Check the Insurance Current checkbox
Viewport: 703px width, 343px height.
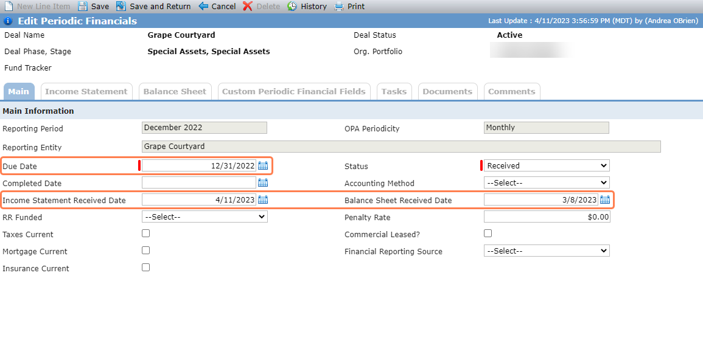tap(145, 268)
